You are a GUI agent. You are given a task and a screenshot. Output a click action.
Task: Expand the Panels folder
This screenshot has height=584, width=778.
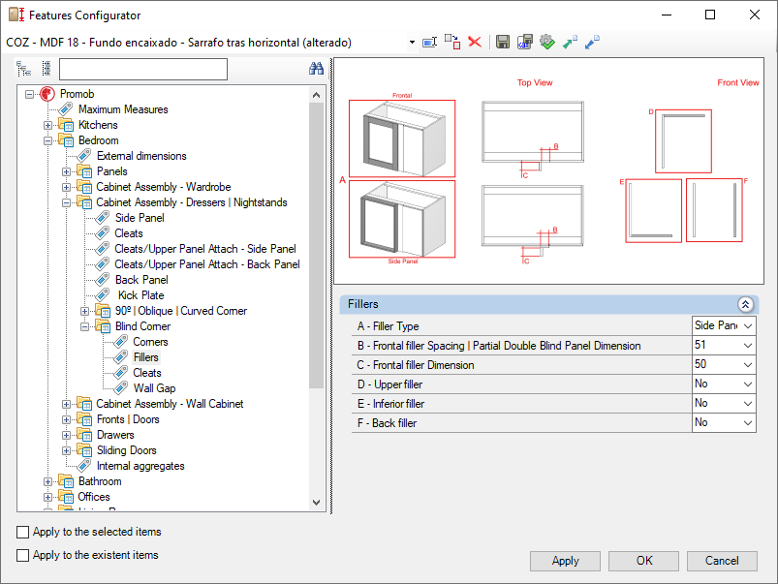pos(66,171)
